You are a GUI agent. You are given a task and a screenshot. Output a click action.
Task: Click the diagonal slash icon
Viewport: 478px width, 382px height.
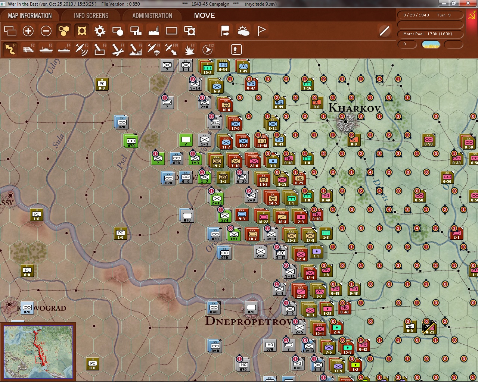[x=384, y=31]
